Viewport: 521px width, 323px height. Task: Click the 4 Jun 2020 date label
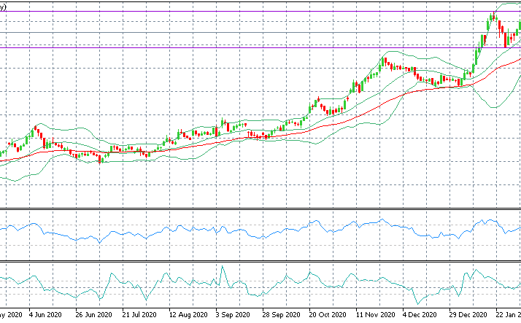[x=45, y=314]
